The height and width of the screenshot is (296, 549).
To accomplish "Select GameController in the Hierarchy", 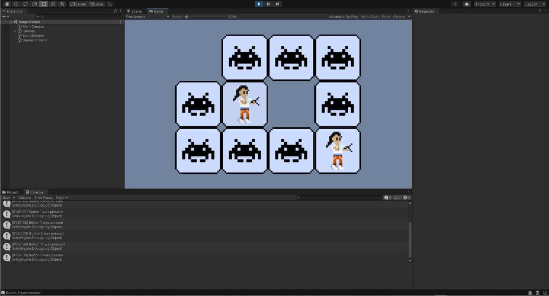I will 35,40.
